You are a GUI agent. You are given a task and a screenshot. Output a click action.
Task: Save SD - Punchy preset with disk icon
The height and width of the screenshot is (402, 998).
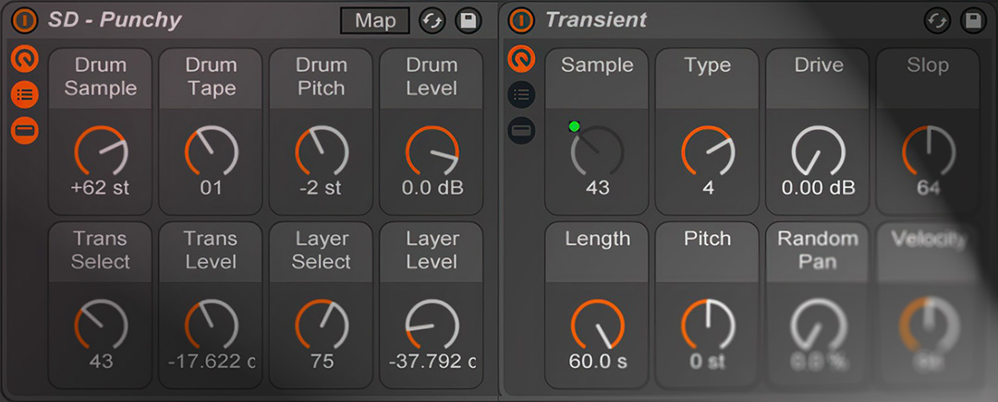click(469, 20)
